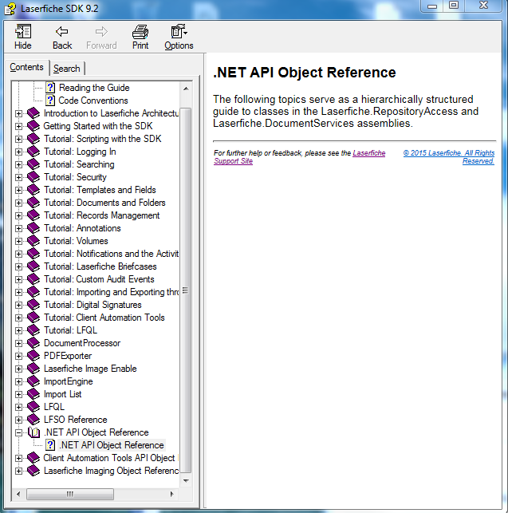The height and width of the screenshot is (513, 508).
Task: Click the contents scroll up arrow
Action: (x=186, y=89)
